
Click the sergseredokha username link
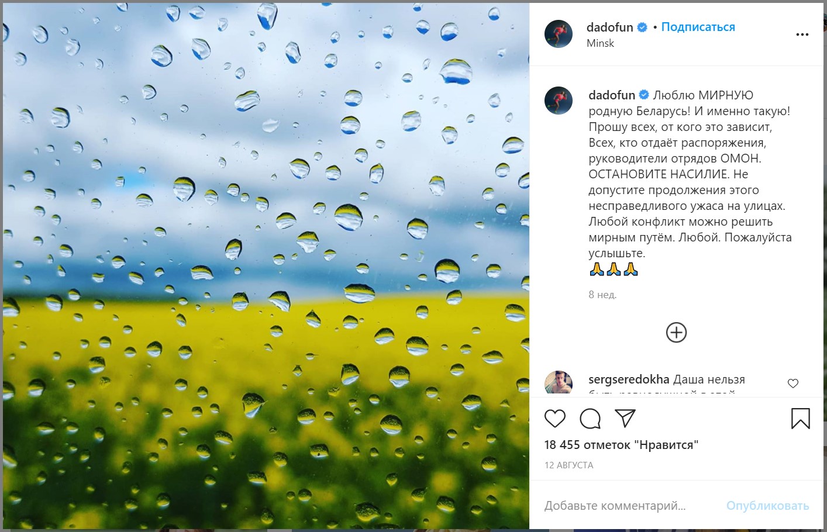(x=628, y=379)
